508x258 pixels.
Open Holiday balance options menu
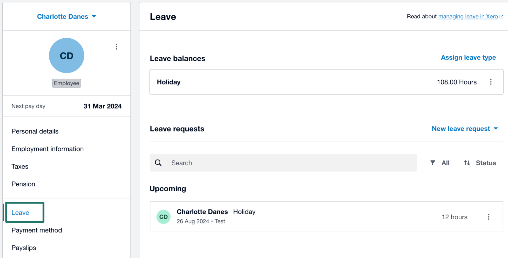pos(491,82)
